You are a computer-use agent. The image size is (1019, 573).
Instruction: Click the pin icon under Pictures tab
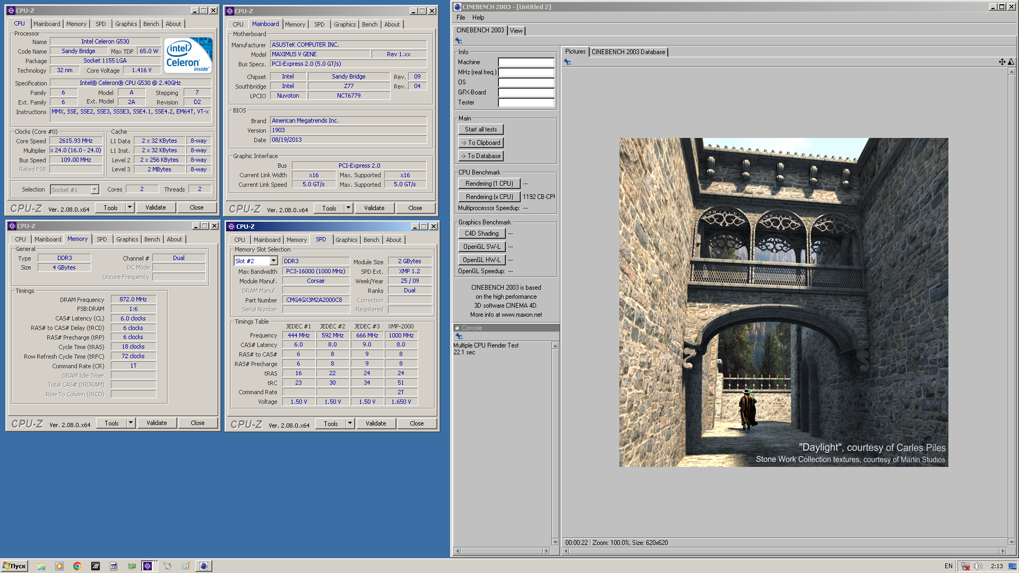tap(567, 62)
